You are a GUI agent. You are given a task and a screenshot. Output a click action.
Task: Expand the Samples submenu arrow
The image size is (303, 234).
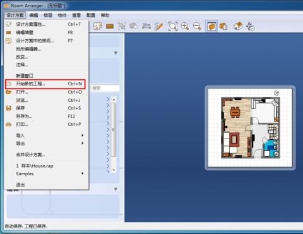tap(83, 173)
